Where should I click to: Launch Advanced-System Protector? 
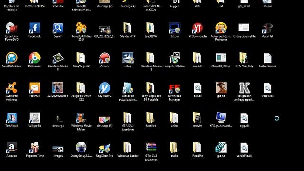click(x=221, y=28)
